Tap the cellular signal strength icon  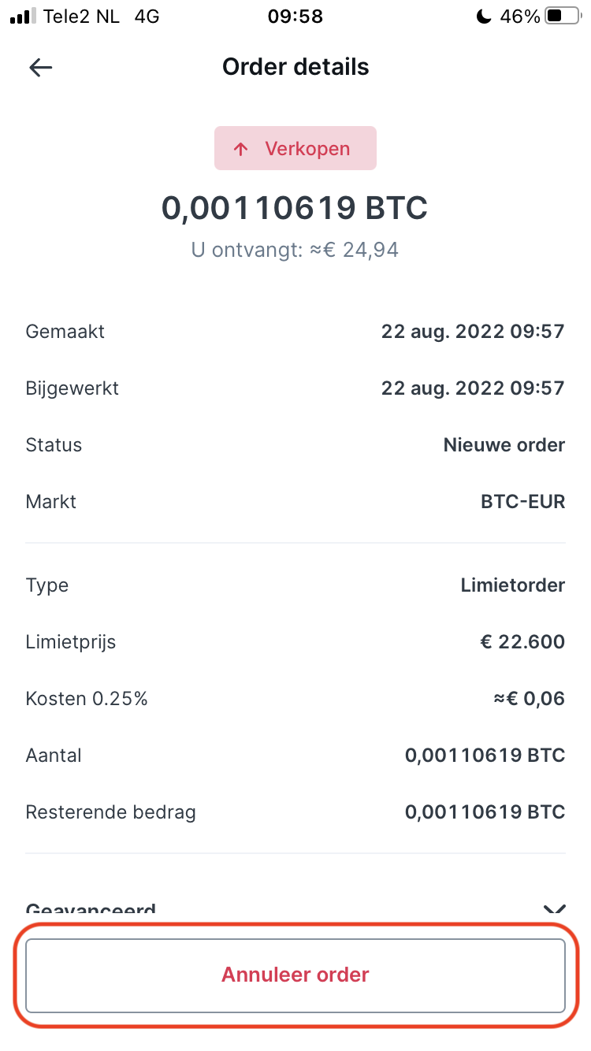pyautogui.click(x=22, y=17)
